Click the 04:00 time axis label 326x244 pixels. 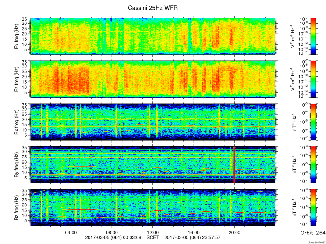(71, 232)
